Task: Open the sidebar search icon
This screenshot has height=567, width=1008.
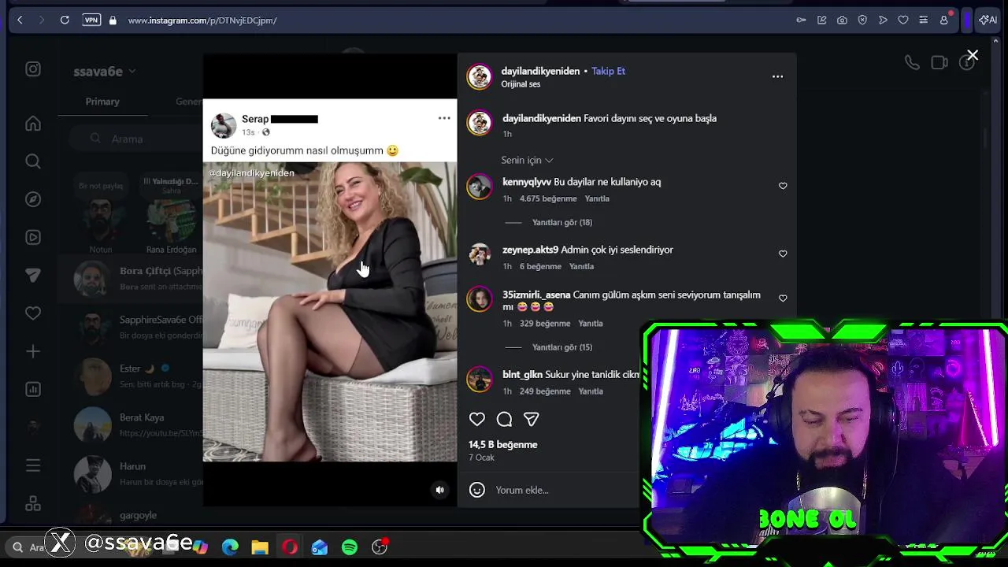Action: click(33, 161)
